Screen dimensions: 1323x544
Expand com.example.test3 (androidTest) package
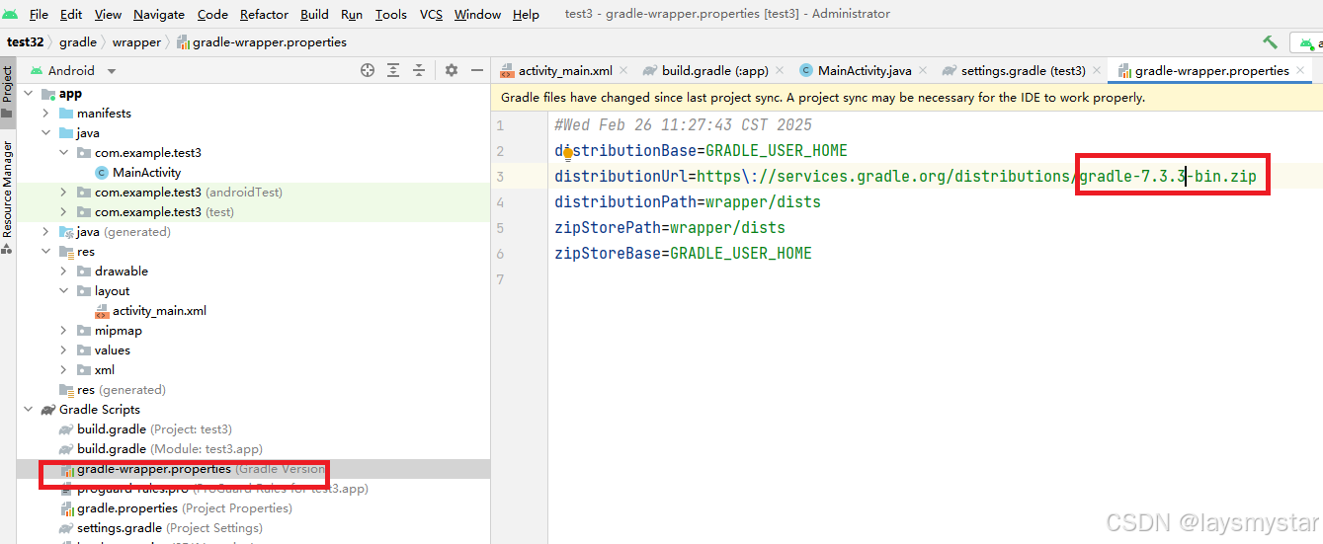click(63, 193)
